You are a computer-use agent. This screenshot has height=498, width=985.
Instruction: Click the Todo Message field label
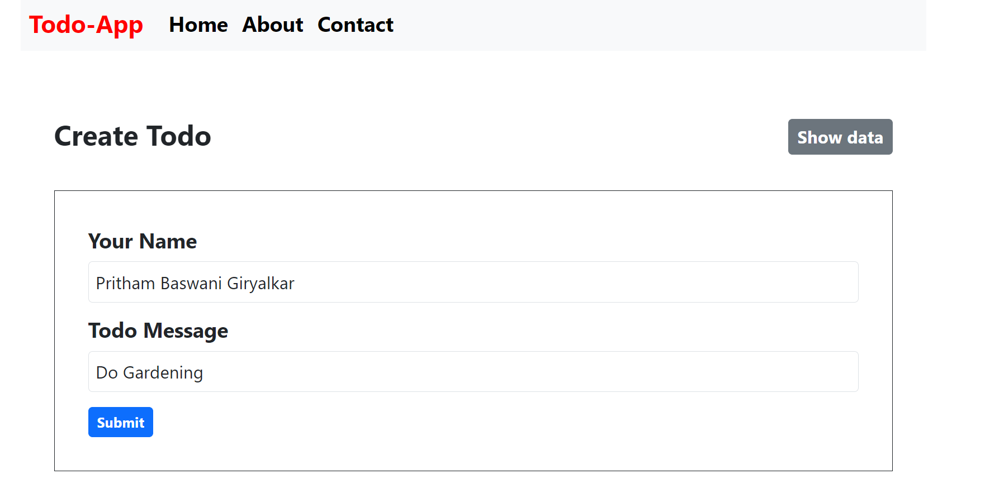(158, 331)
